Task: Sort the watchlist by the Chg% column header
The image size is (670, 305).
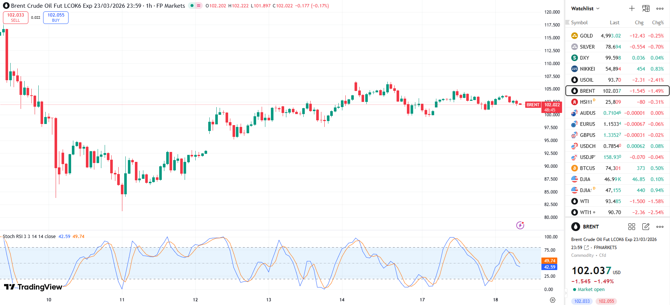Action: click(x=657, y=22)
